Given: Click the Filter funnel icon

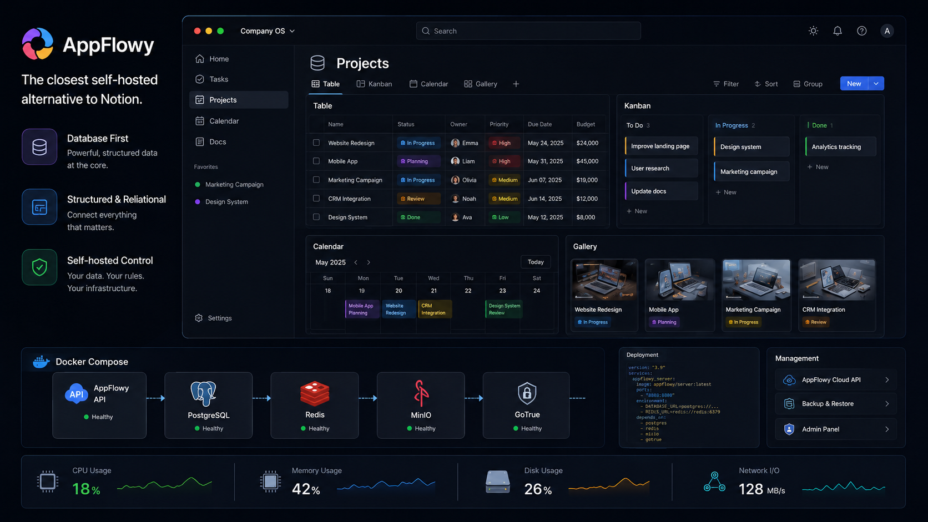Looking at the screenshot, I should [717, 84].
